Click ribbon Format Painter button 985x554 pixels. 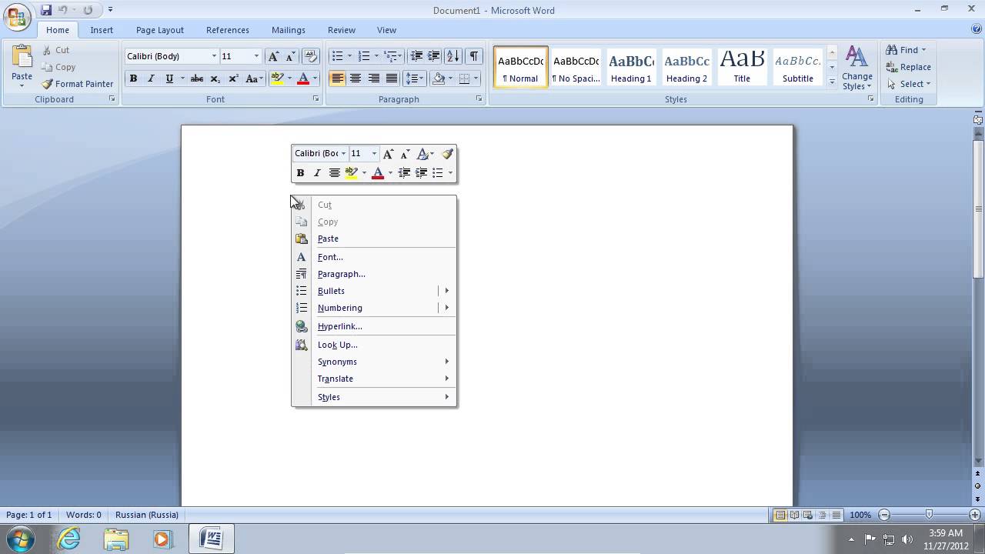77,84
